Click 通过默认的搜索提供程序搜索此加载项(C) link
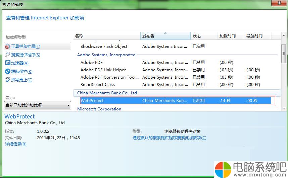This screenshot has height=178, width=288. 170,138
